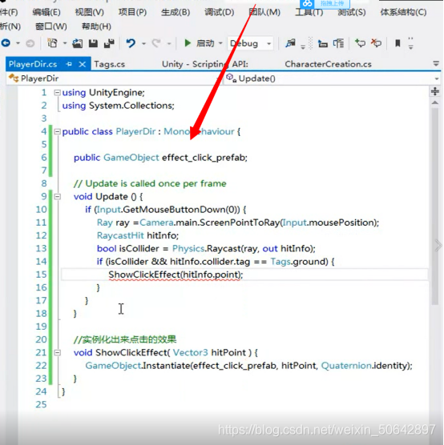The width and height of the screenshot is (444, 445).
Task: Click the effect_click_prefab field on line 6
Action: (x=204, y=158)
